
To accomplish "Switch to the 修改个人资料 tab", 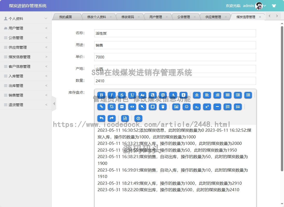I will tap(97, 17).
